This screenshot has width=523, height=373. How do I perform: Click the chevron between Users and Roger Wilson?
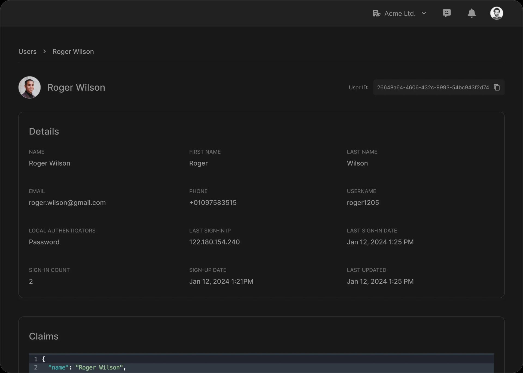44,51
